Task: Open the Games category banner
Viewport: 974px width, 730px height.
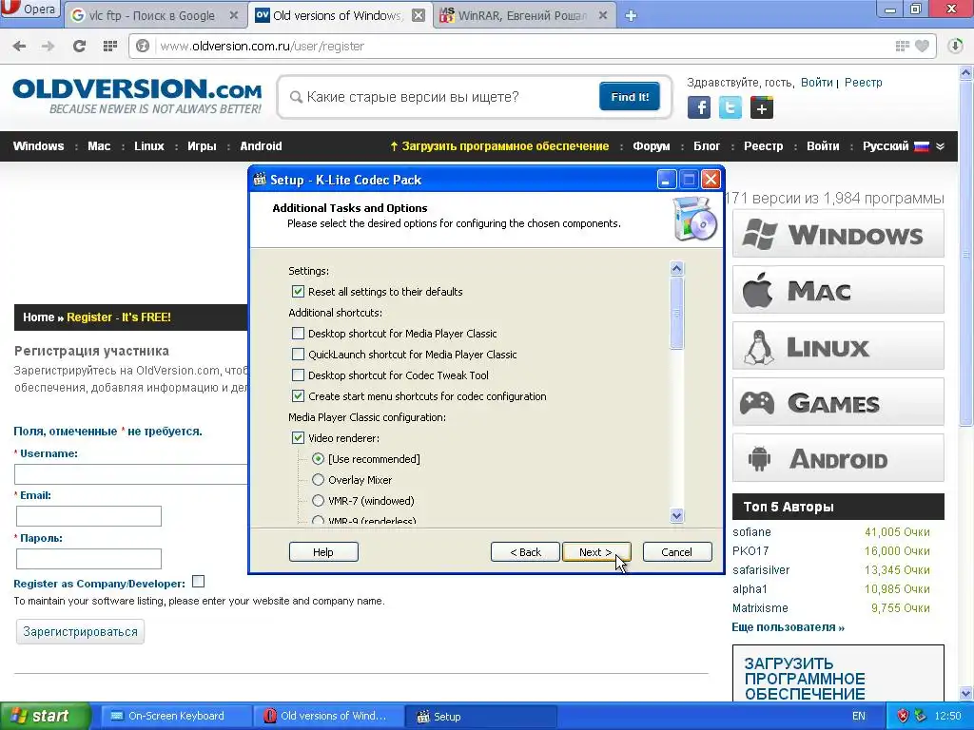Action: pos(838,402)
